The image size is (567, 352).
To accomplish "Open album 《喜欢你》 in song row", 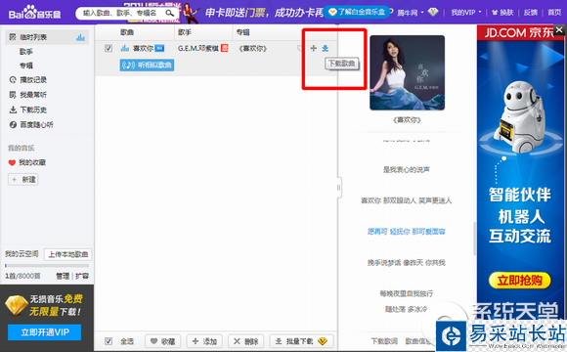I will tap(253, 48).
